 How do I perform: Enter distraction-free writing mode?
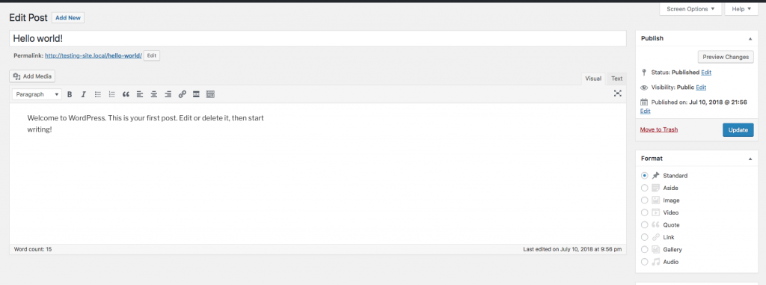coord(617,94)
